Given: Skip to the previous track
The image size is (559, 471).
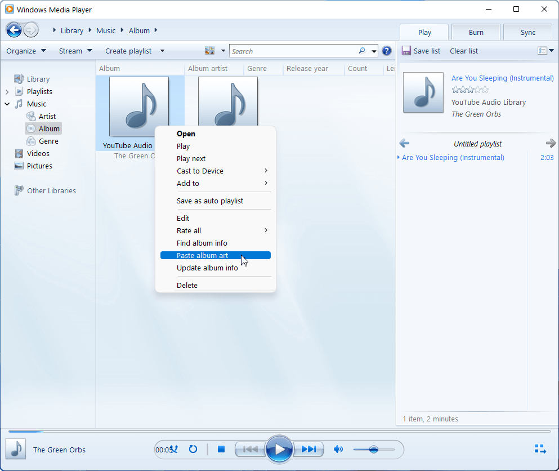Looking at the screenshot, I should 251,449.
